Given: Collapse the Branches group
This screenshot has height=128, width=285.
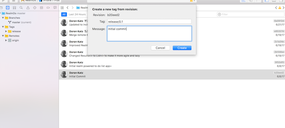Looking at the screenshot, I should pos(3,18).
